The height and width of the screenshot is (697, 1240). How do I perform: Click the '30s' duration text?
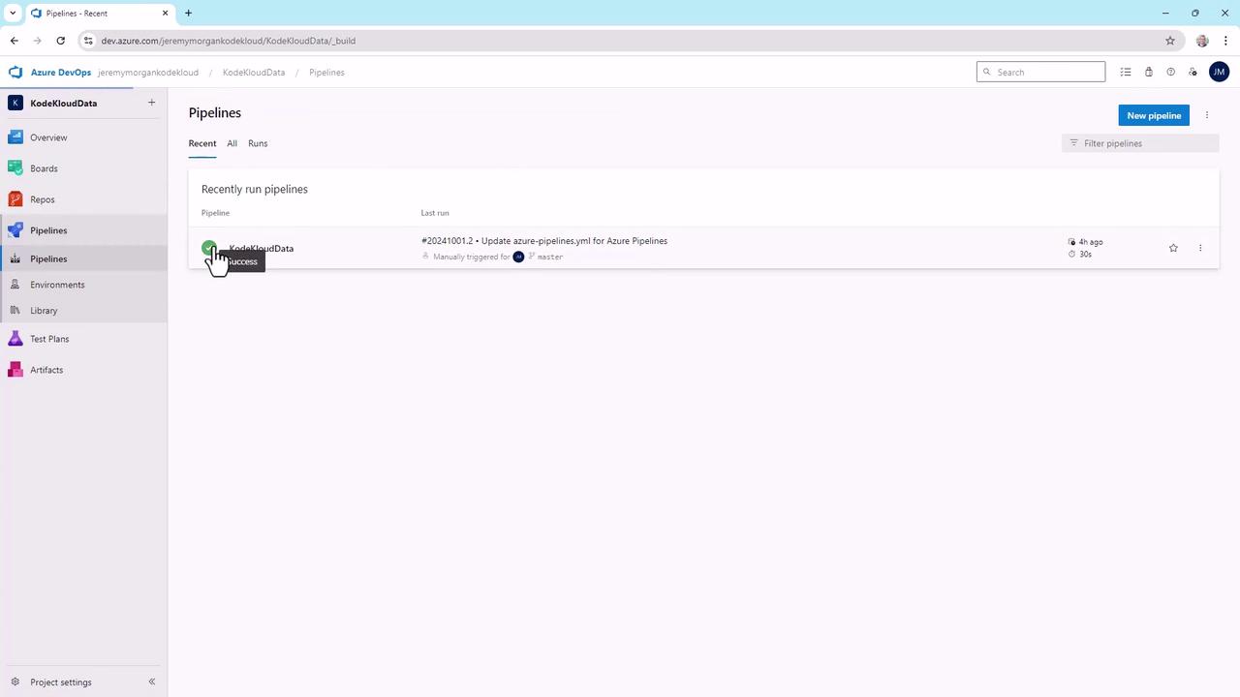tap(1085, 255)
